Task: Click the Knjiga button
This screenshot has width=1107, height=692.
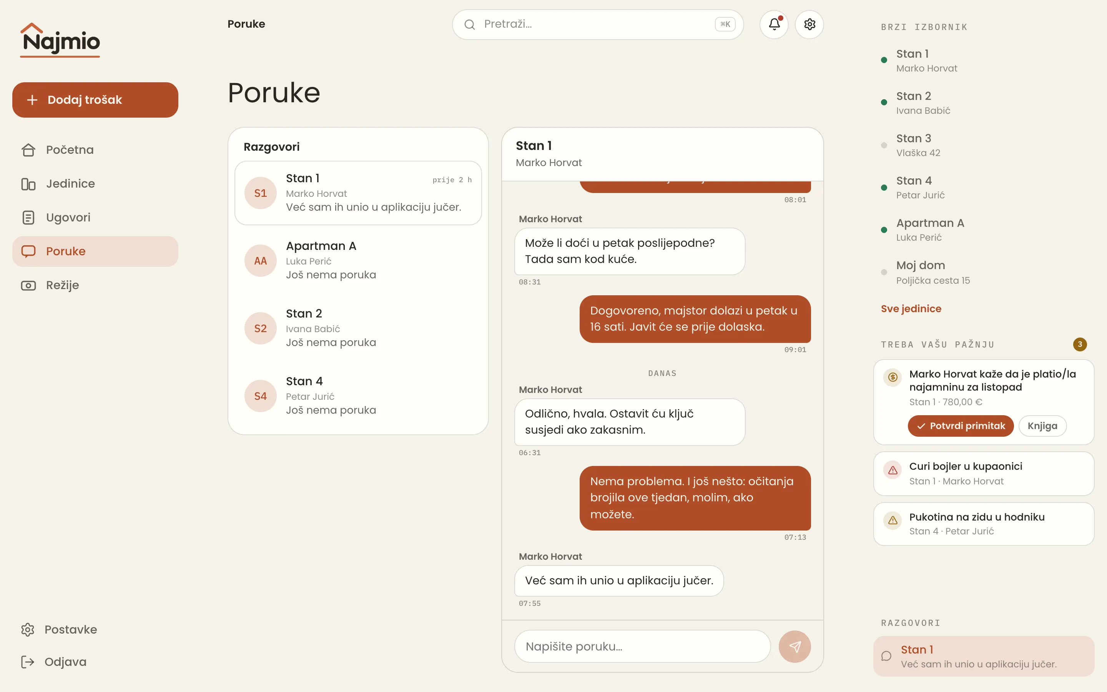Action: coord(1042,426)
